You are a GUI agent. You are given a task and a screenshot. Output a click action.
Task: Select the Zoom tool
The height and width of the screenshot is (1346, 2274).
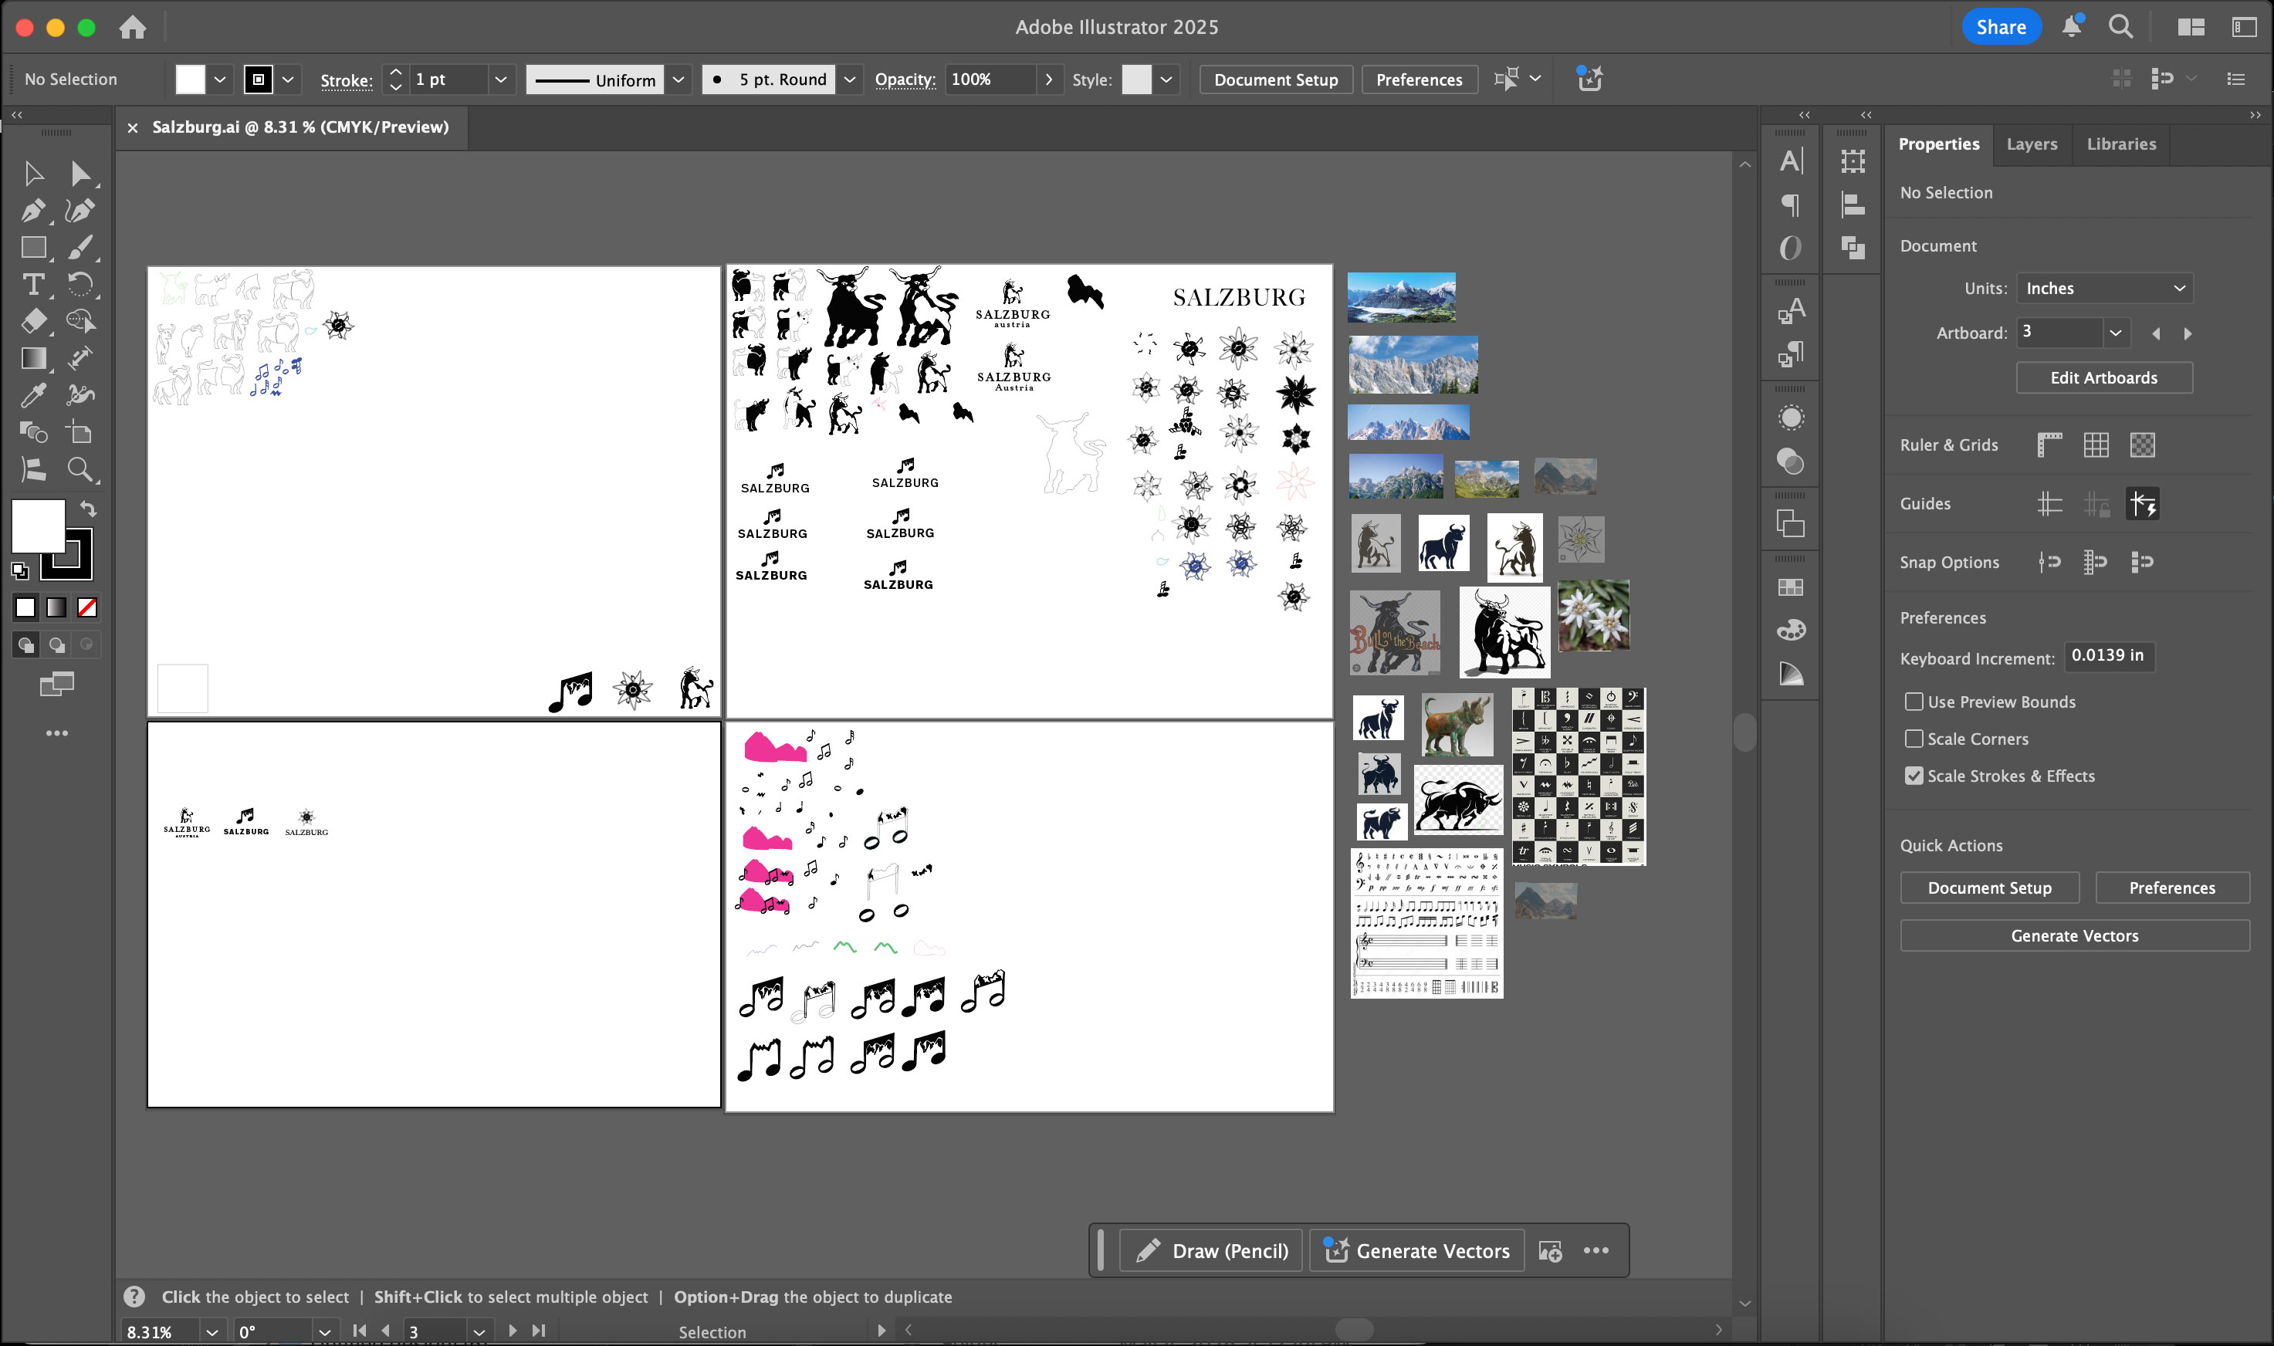click(x=80, y=469)
